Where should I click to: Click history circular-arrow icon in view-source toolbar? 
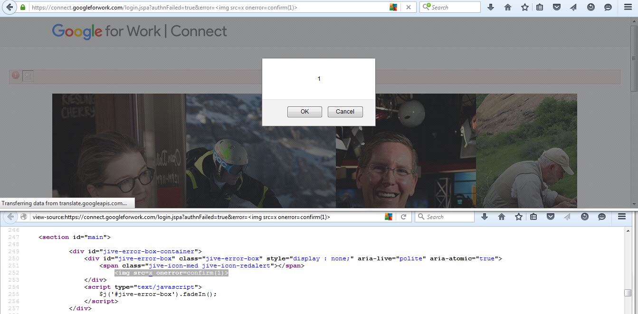pos(585,217)
